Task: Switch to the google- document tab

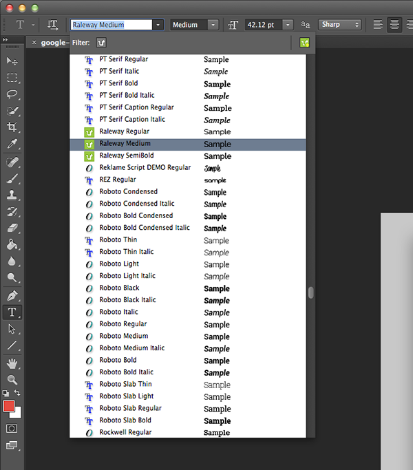Action: 55,43
